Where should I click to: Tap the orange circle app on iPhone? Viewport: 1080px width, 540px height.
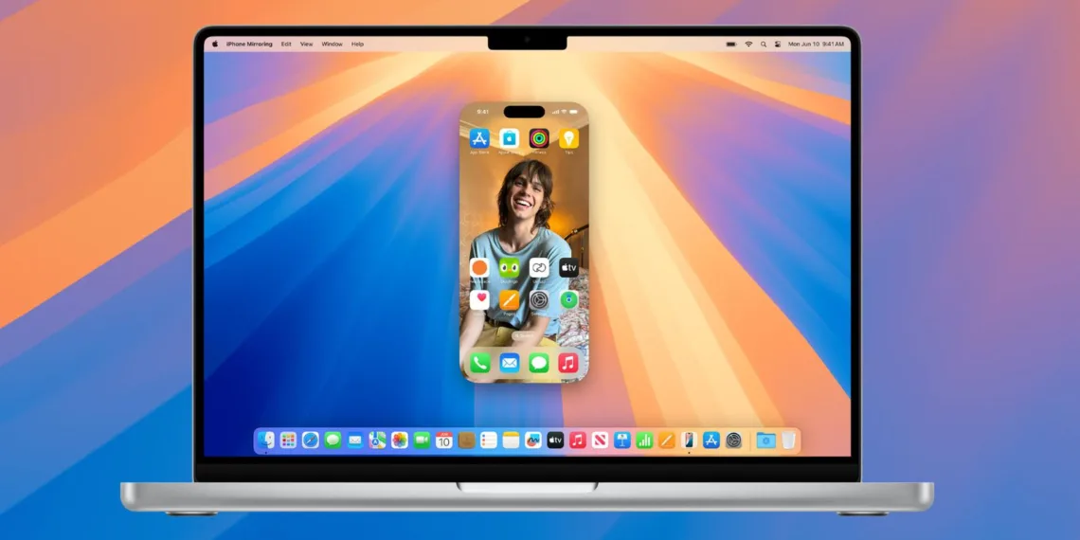479,268
